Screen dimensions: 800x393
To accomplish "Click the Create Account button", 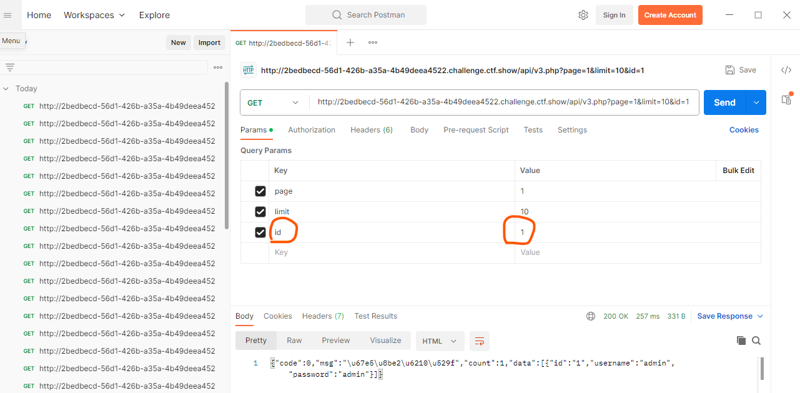I will pyautogui.click(x=670, y=15).
